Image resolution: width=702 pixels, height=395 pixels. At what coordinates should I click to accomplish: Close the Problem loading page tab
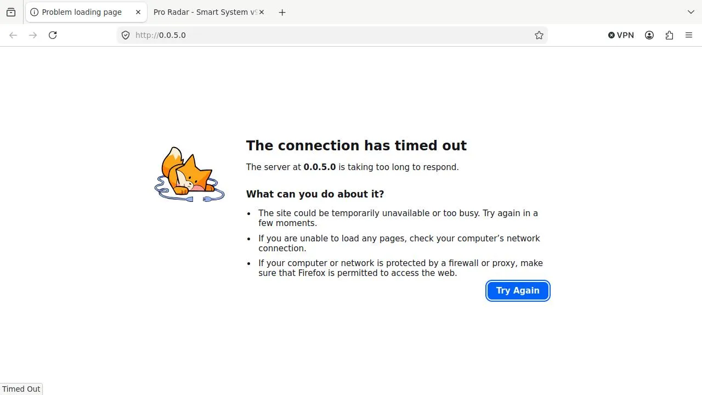[138, 12]
